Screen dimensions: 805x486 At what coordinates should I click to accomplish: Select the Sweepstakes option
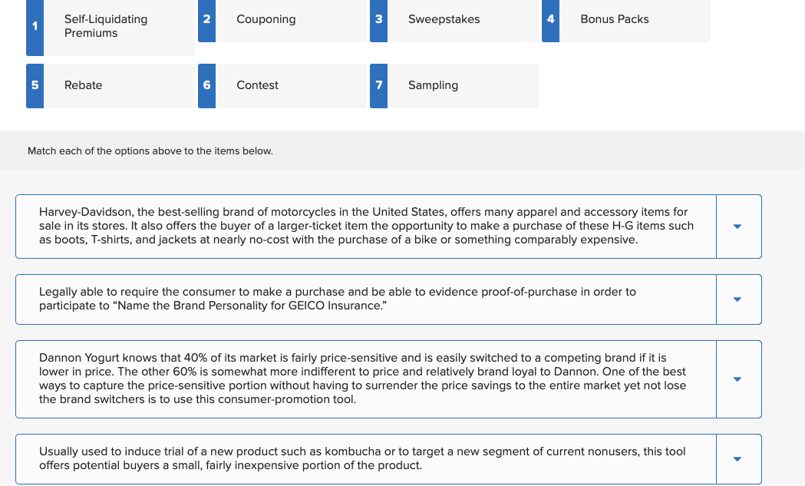point(444,19)
